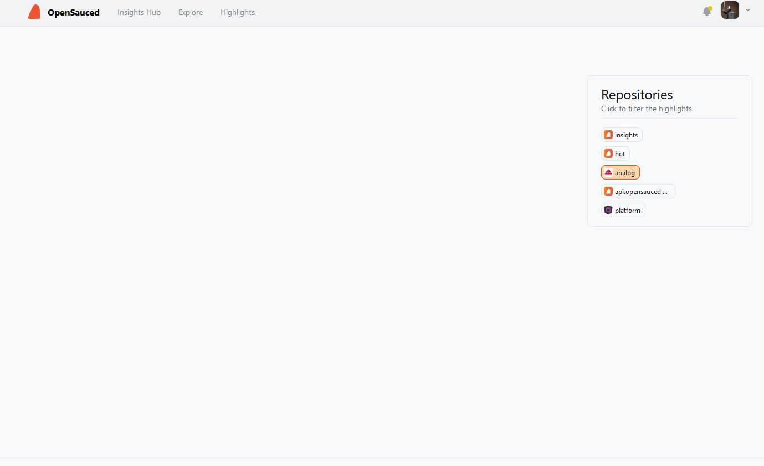Open your profile avatar picture

click(730, 10)
